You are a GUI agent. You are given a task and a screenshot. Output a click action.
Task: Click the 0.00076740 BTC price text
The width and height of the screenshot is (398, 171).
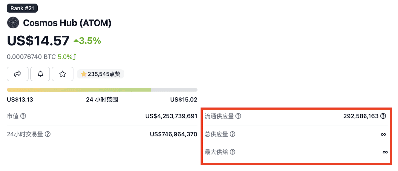point(32,57)
